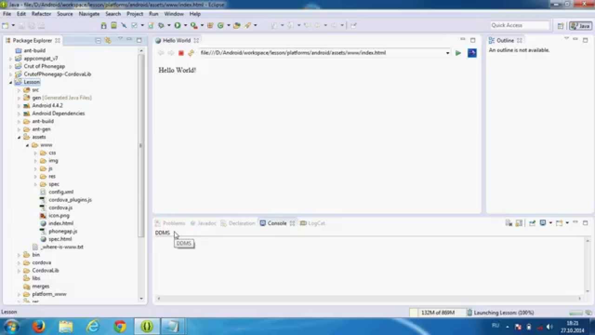Image resolution: width=595 pixels, height=335 pixels.
Task: Select cordova_plugins.js file
Action: (70, 200)
